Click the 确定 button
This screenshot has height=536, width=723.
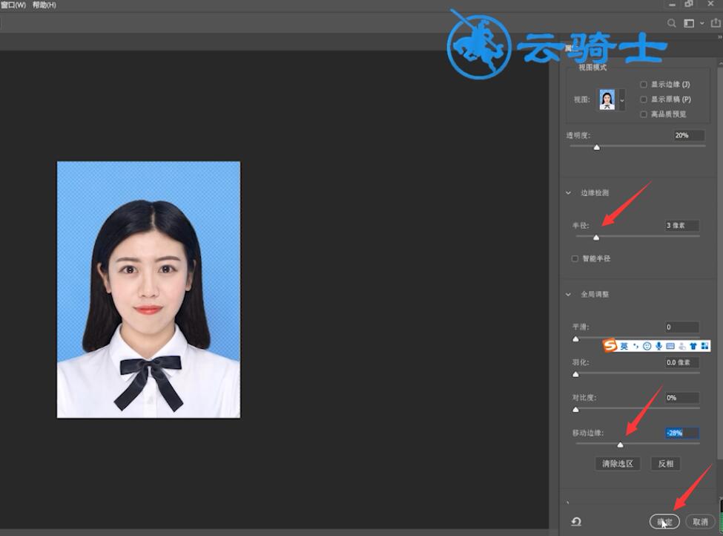tap(664, 522)
